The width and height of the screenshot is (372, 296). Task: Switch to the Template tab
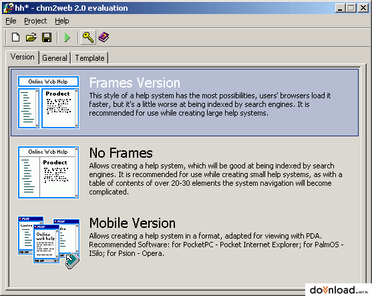click(89, 58)
